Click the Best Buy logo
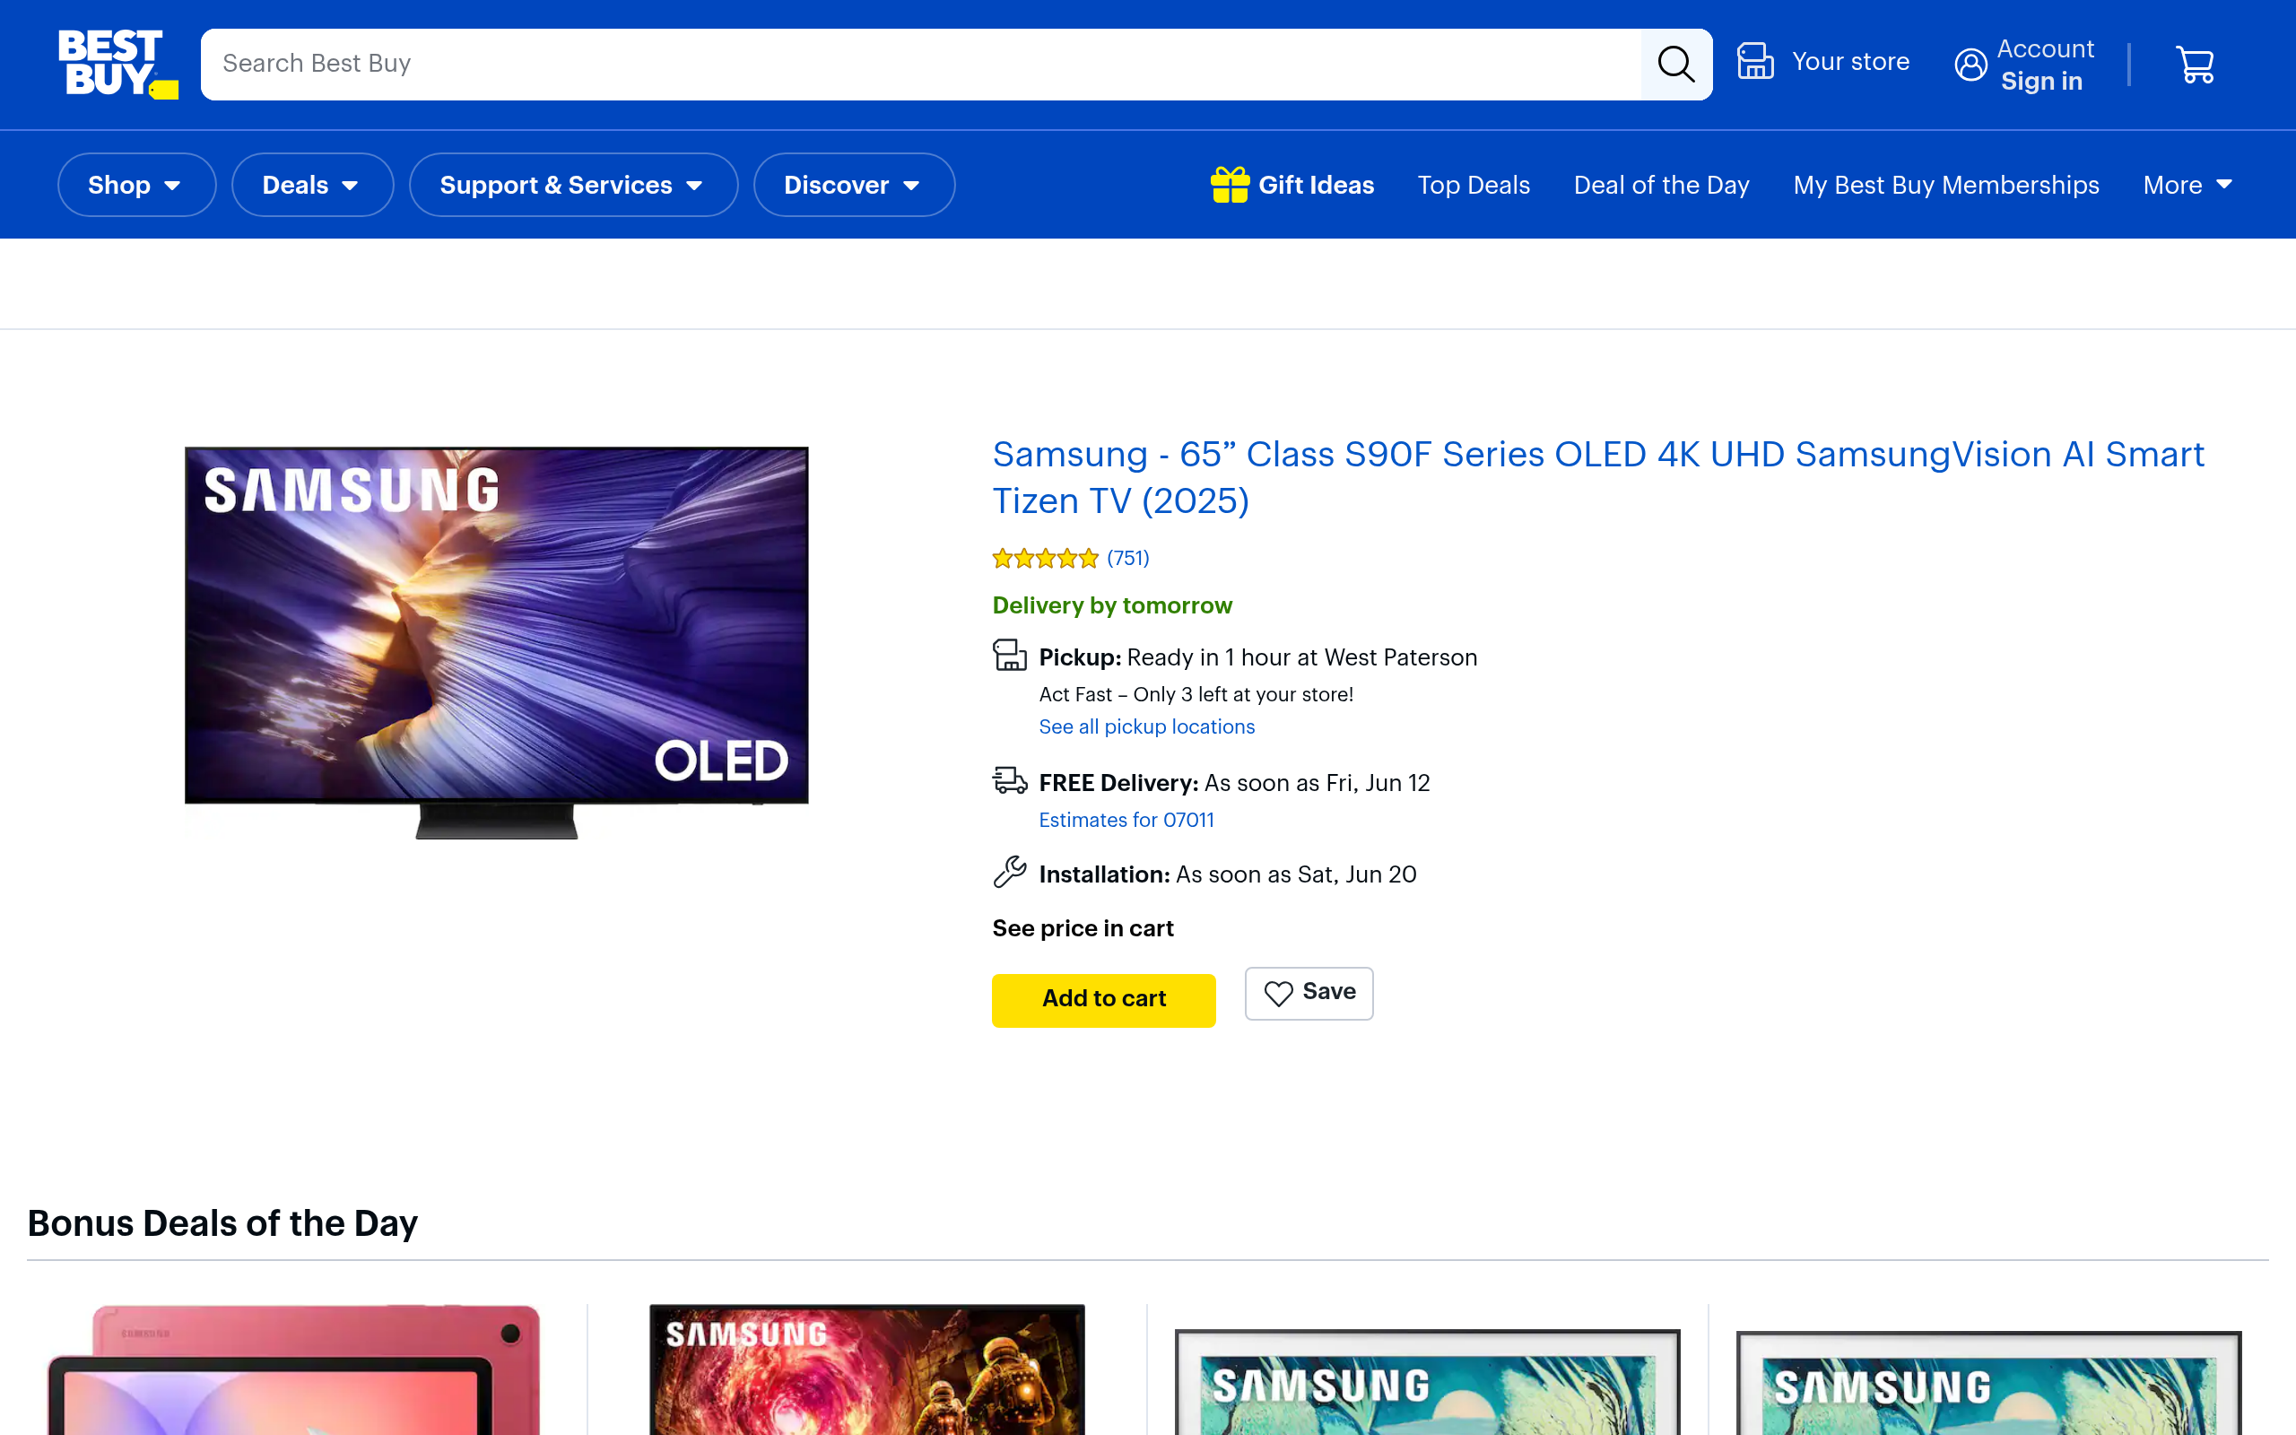The height and width of the screenshot is (1435, 2296). tap(117, 64)
